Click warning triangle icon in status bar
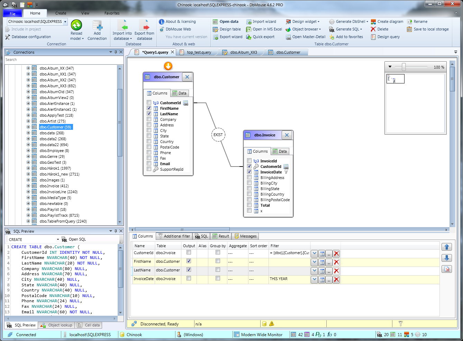Screen dimensions: 463x341 pyautogui.click(x=272, y=324)
